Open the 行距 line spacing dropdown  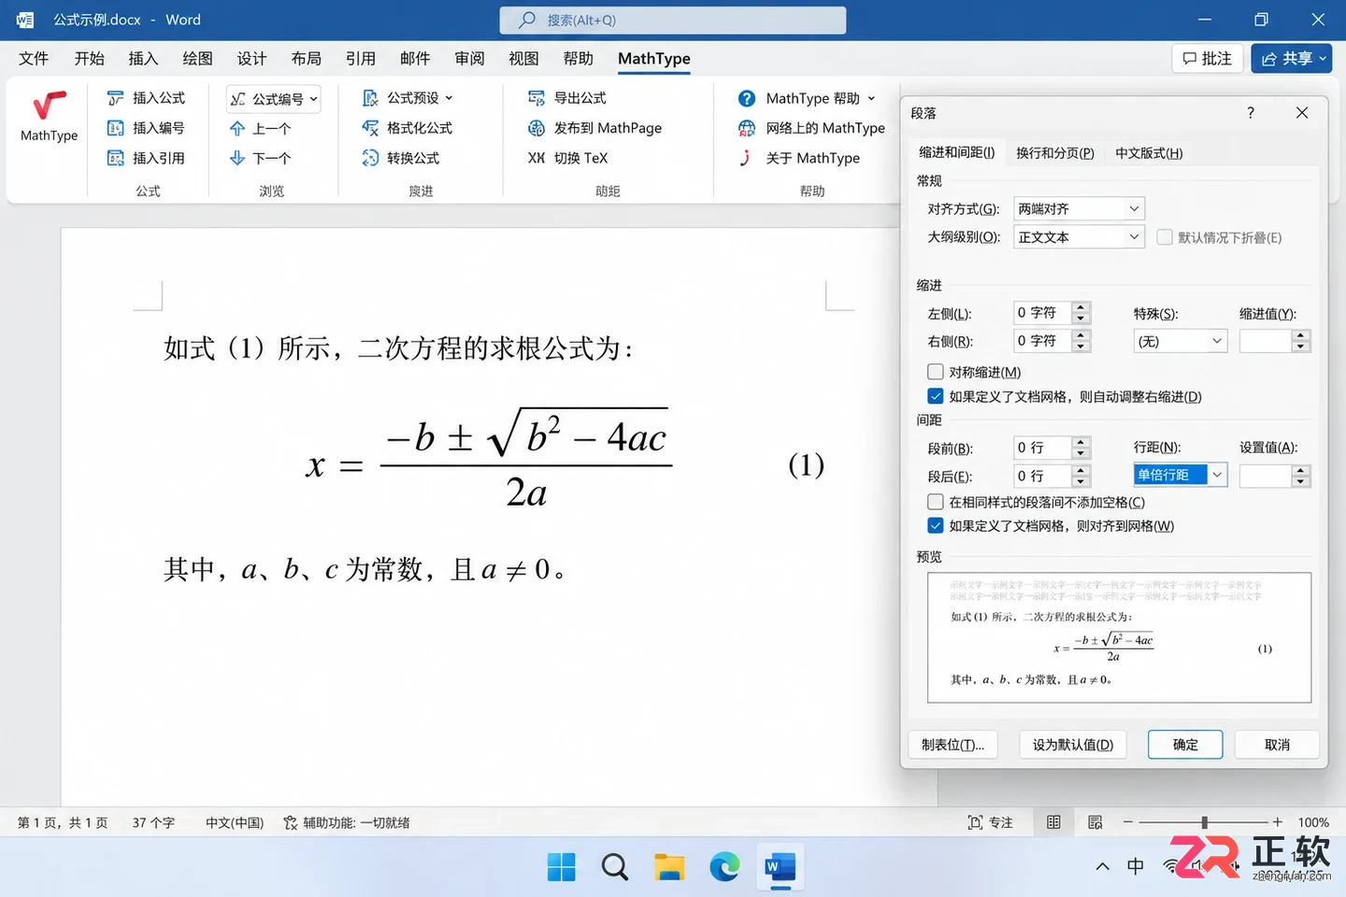pos(1180,476)
